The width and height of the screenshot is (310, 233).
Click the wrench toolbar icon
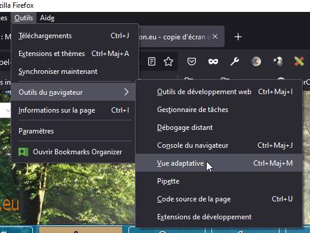(235, 61)
